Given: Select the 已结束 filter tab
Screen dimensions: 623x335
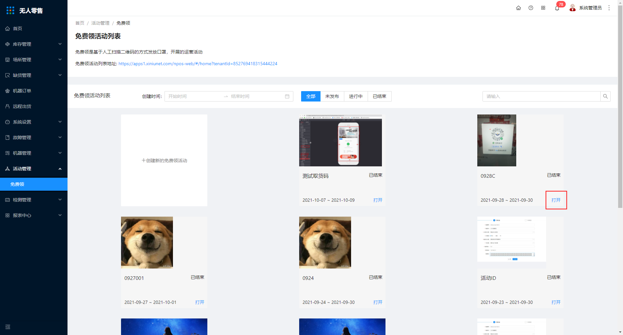Looking at the screenshot, I should click(x=379, y=96).
